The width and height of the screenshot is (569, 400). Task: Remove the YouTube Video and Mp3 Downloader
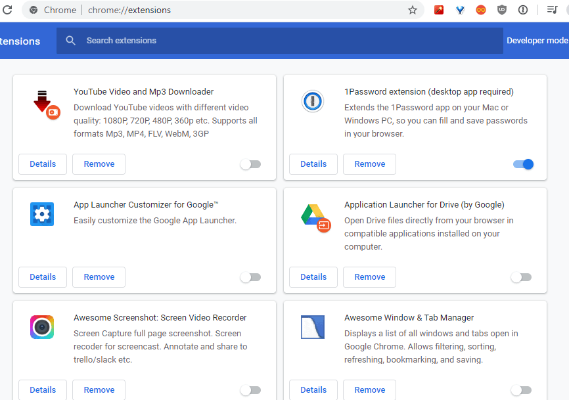pyautogui.click(x=99, y=164)
